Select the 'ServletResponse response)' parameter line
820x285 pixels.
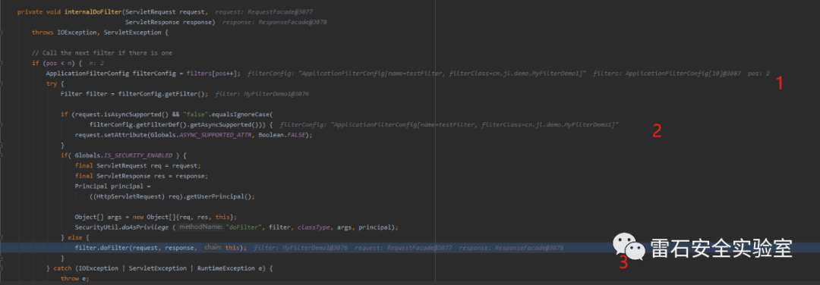click(x=171, y=23)
